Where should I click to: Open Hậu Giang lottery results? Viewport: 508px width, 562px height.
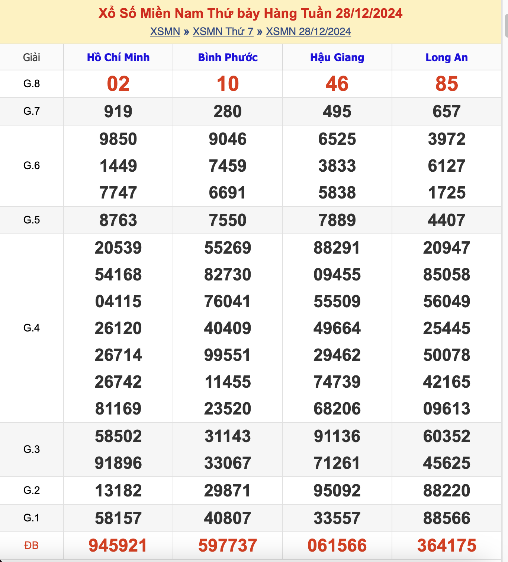click(337, 57)
